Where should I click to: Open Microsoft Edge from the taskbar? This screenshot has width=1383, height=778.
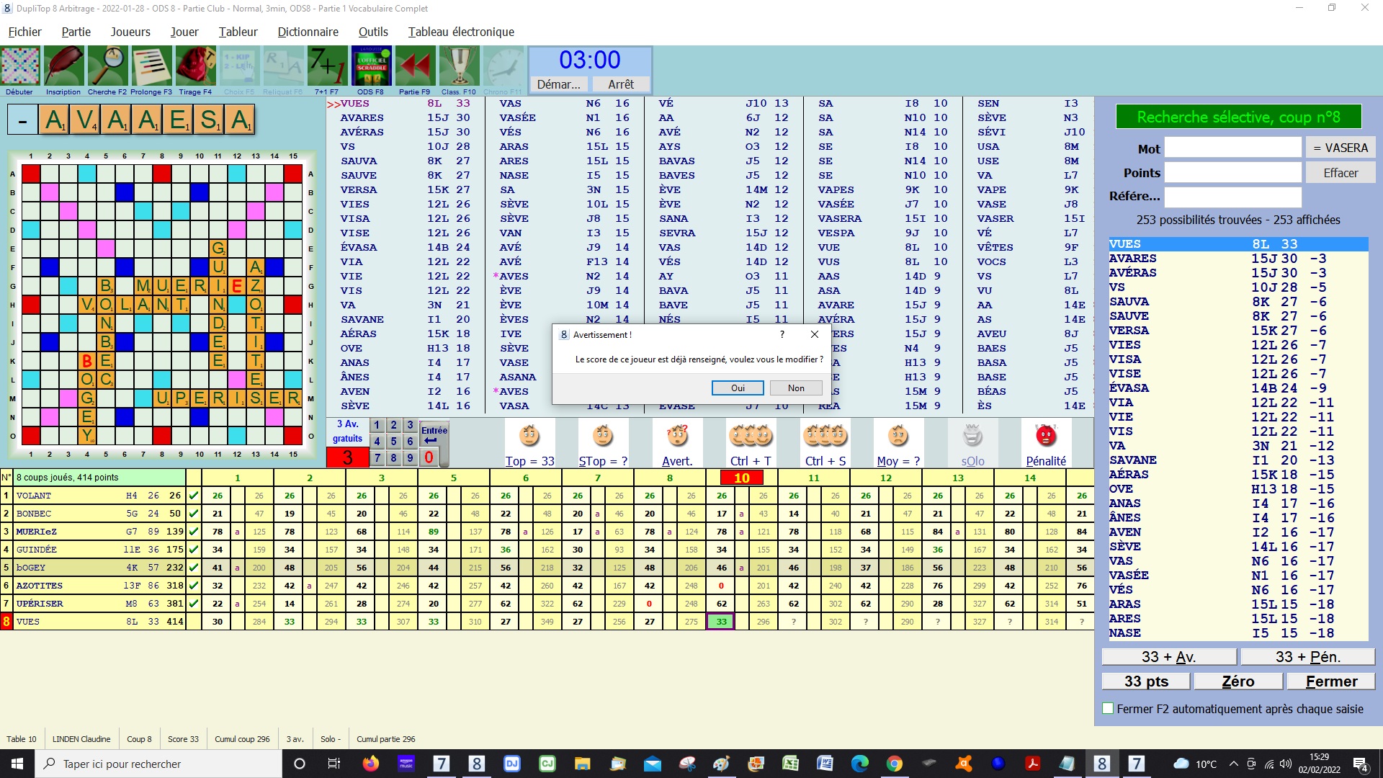pos(859,764)
